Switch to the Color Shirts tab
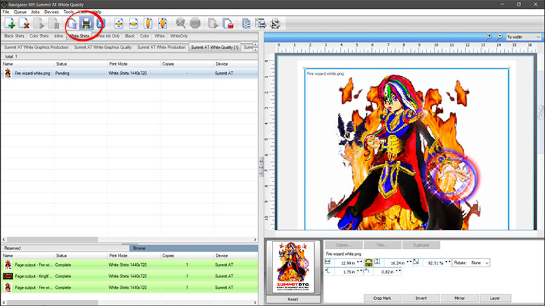Viewport: 545px width, 306px height. [x=39, y=36]
